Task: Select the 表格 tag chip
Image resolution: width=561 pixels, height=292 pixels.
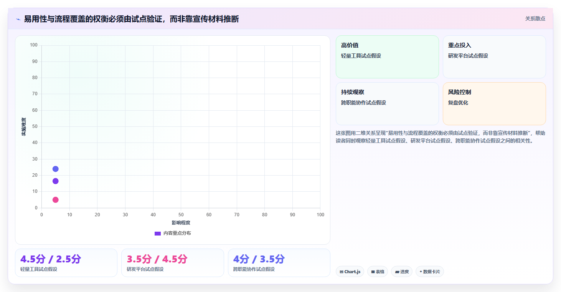Action: [378, 272]
